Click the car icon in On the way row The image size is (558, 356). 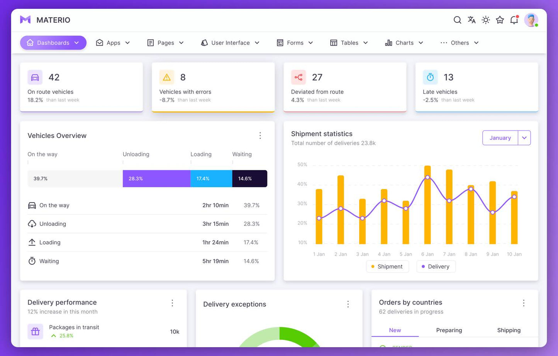tap(32, 205)
